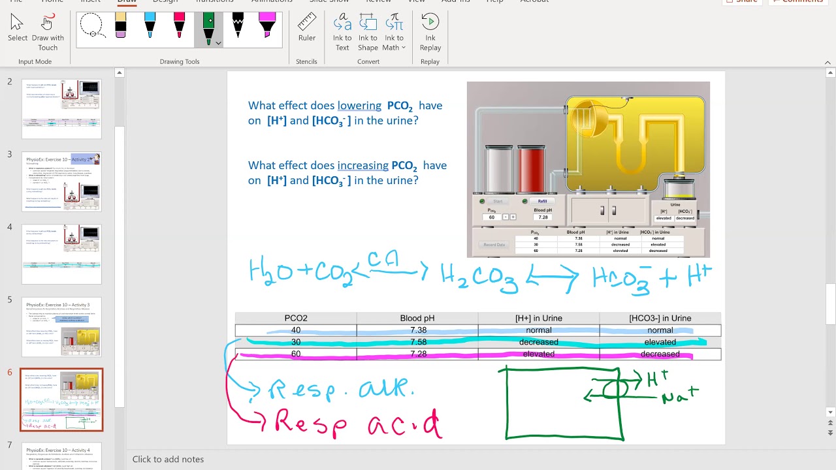Click 'elevated' in the PCO2 30 row
The image size is (836, 470).
[660, 342]
